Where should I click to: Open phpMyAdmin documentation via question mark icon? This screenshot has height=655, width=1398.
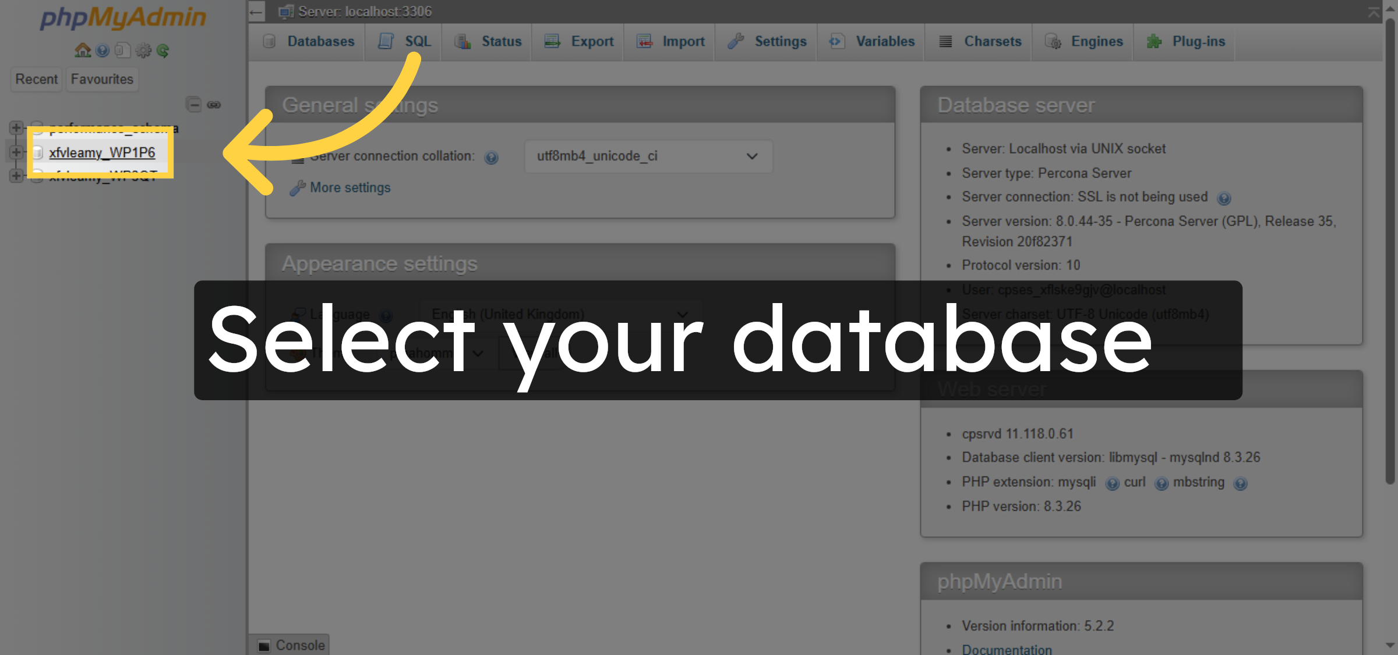point(103,51)
